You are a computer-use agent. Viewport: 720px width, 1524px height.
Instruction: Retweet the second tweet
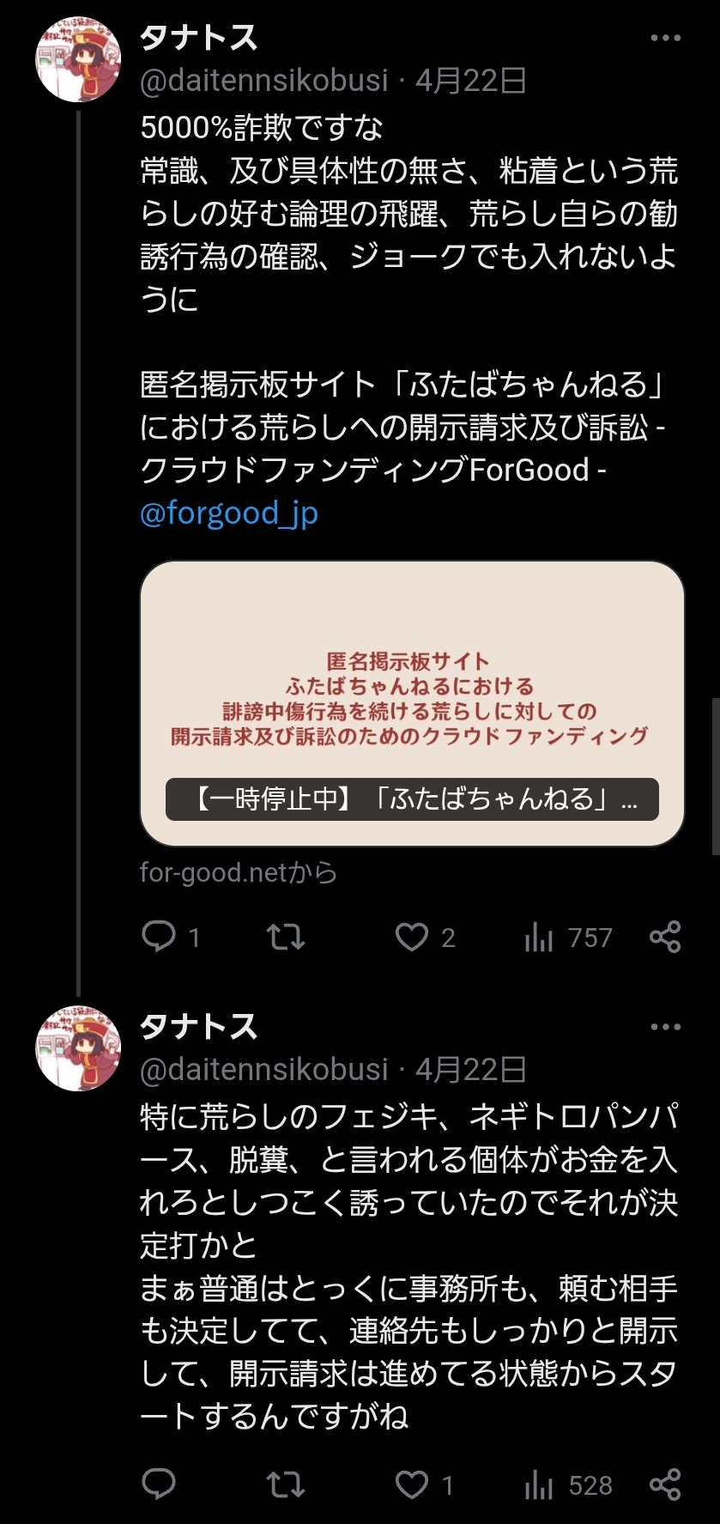pos(285,1485)
